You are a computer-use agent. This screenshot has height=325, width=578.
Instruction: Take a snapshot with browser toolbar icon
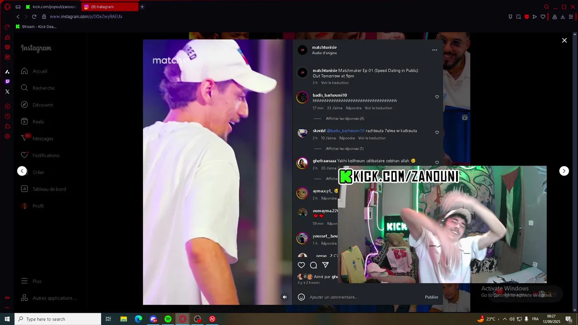(x=518, y=17)
